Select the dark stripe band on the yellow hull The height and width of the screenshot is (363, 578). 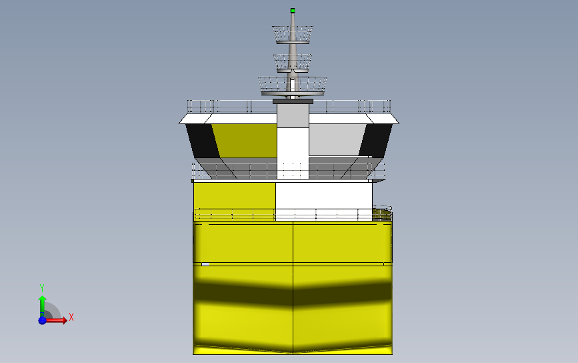click(x=293, y=294)
